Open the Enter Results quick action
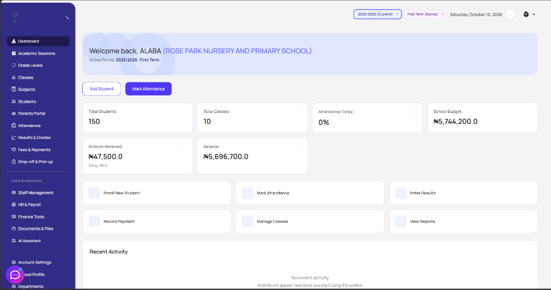Screen dimensions: 551x290 point(463,193)
